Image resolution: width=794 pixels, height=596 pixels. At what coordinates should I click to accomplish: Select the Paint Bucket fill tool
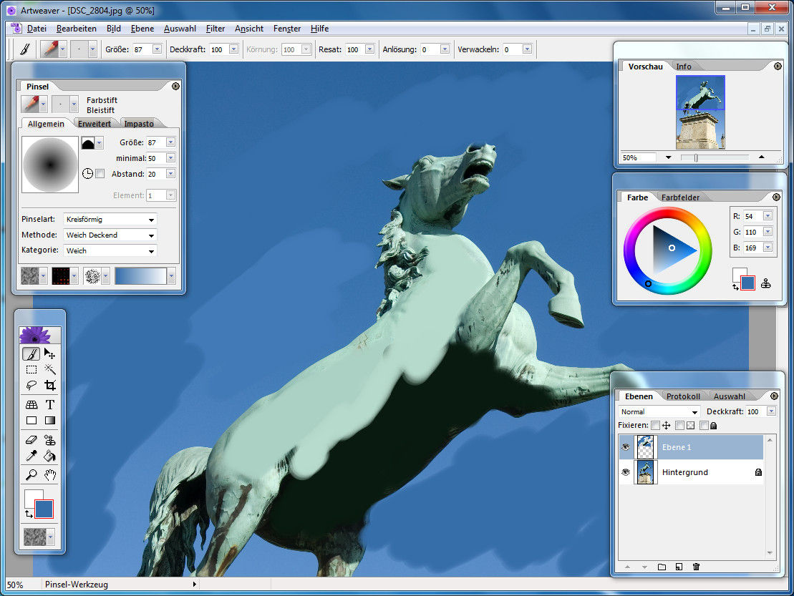coord(50,456)
